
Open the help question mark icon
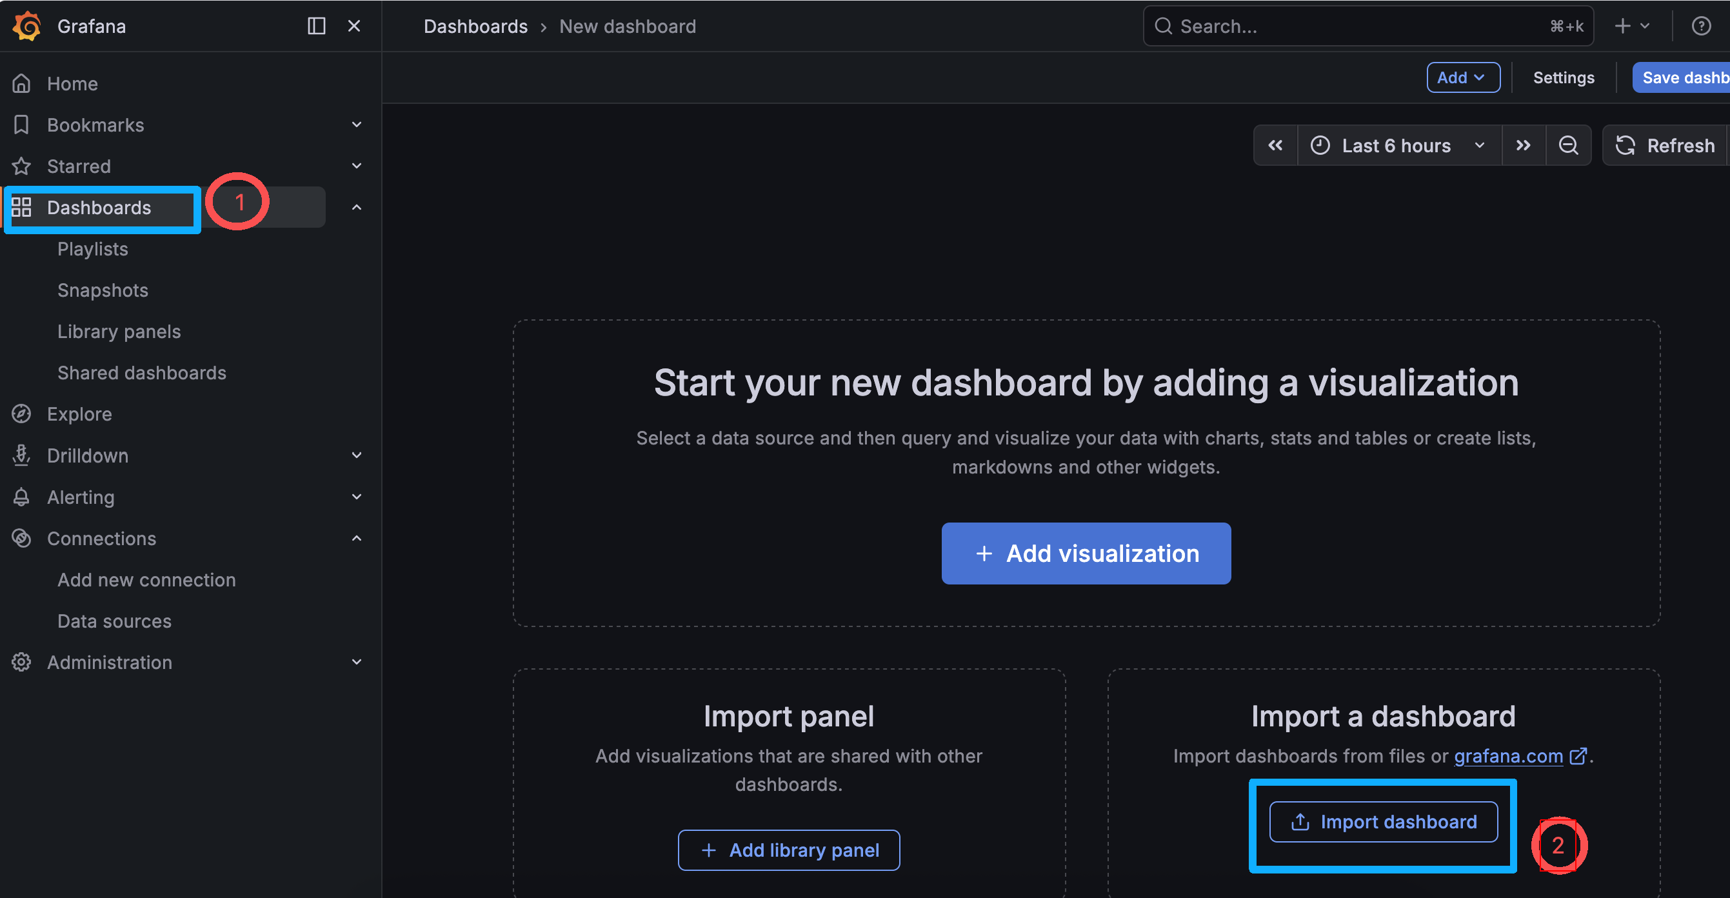[1700, 26]
